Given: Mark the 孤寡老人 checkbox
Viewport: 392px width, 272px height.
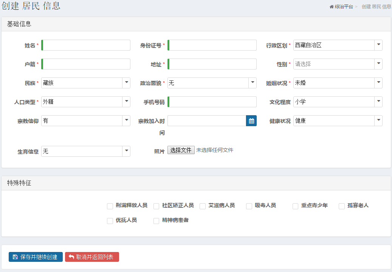Looking at the screenshot, I should (341, 206).
